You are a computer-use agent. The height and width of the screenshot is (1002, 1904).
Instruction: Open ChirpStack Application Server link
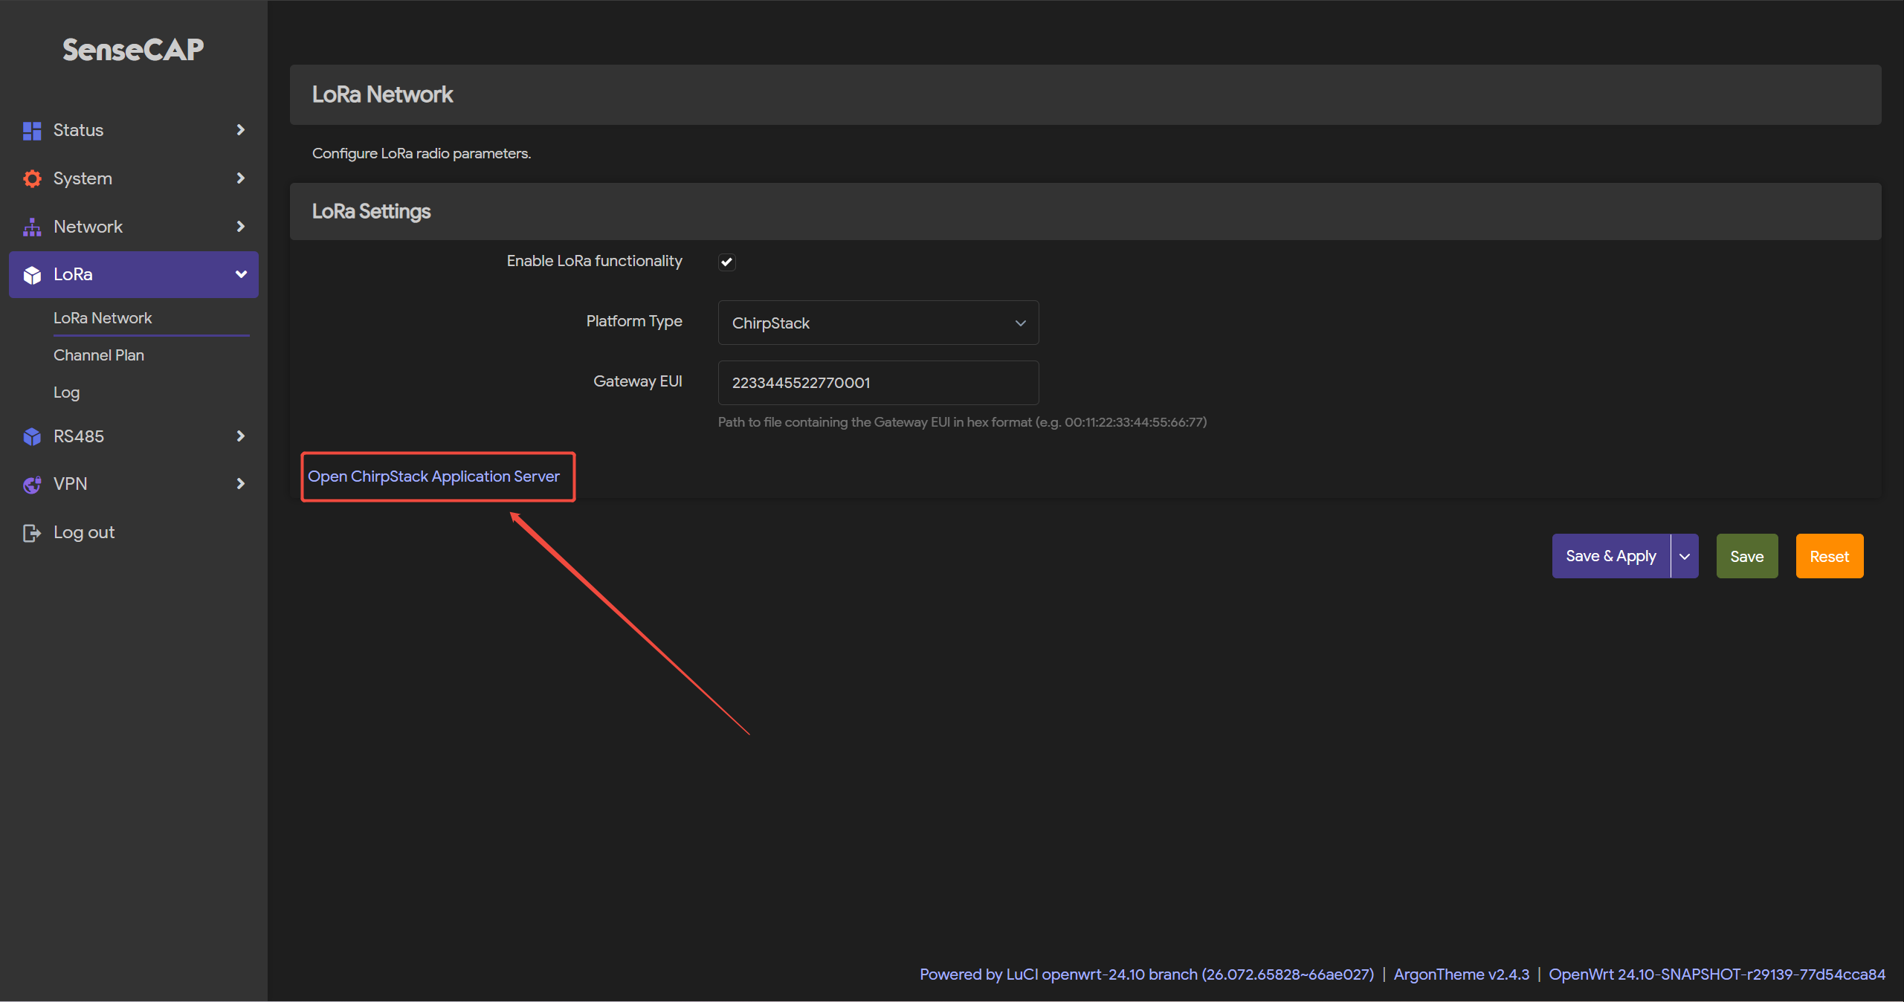pyautogui.click(x=433, y=476)
